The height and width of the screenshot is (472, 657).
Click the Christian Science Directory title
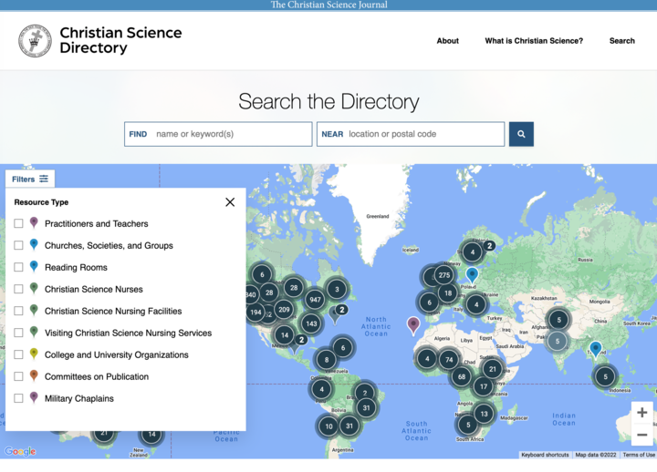120,40
